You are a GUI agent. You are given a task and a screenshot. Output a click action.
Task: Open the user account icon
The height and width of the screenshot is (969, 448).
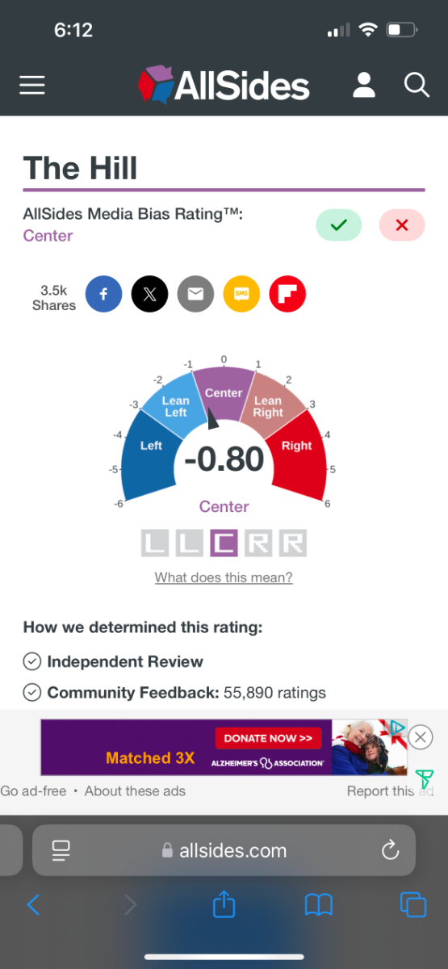(364, 85)
